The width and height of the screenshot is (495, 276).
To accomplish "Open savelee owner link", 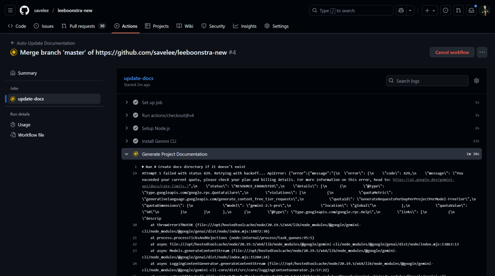I will click(42, 11).
